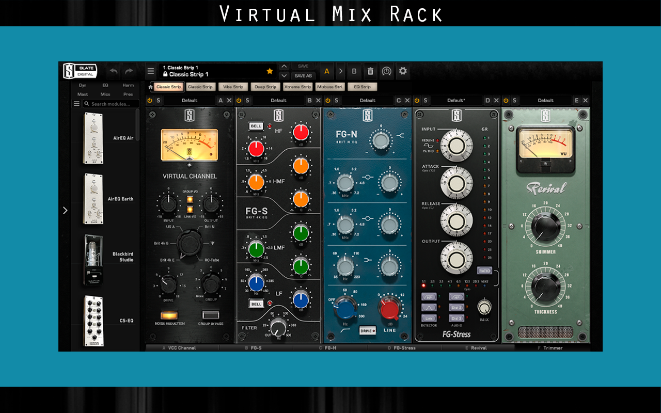Load the Deep Strip preset
661x413 pixels.
[x=265, y=87]
